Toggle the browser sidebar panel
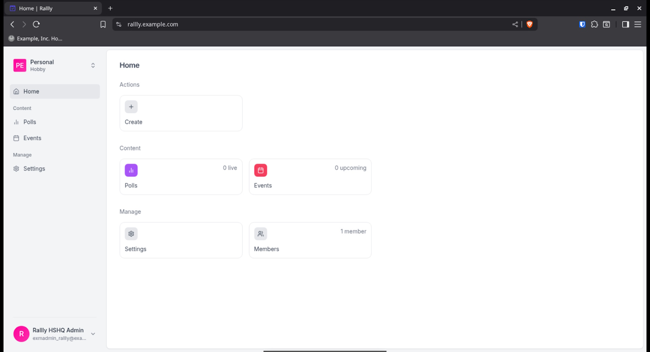This screenshot has height=352, width=650. click(625, 24)
